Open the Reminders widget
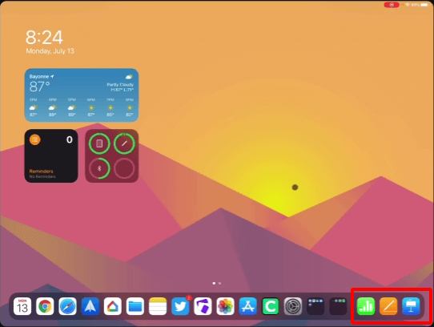434x327 pixels. 51,155
